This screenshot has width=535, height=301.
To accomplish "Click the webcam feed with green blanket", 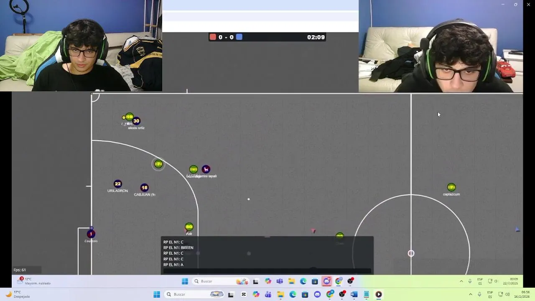I will (81, 46).
